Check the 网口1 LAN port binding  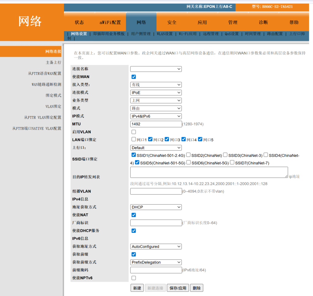[x=134, y=139]
